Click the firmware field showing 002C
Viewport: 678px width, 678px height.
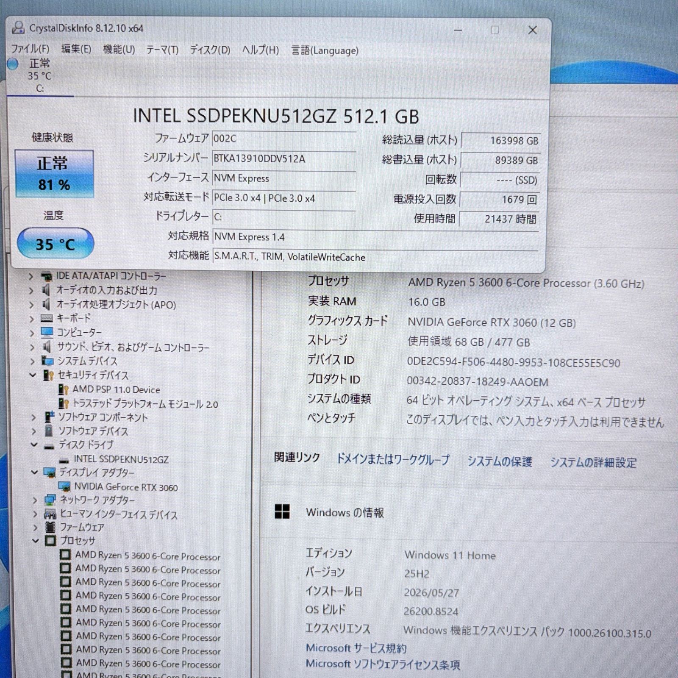pyautogui.click(x=283, y=139)
